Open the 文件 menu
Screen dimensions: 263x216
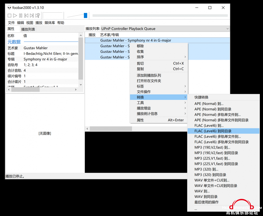tap(11, 23)
